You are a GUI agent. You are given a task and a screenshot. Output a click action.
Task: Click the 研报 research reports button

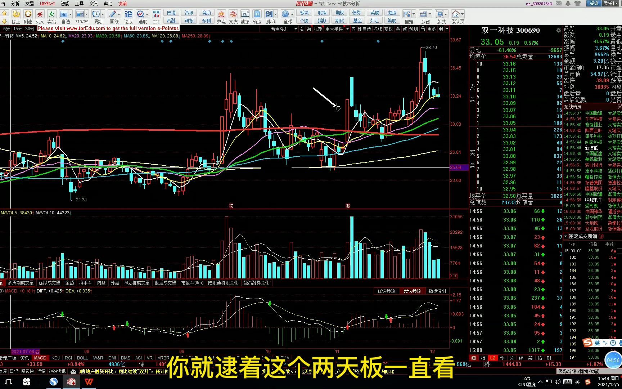click(x=189, y=21)
